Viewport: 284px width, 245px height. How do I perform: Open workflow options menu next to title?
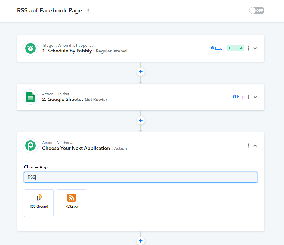point(88,11)
